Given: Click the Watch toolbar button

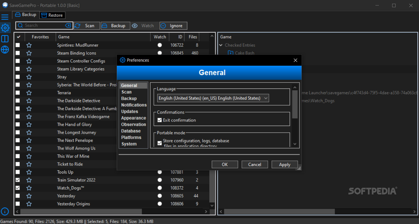Looking at the screenshot, I should pos(145,26).
